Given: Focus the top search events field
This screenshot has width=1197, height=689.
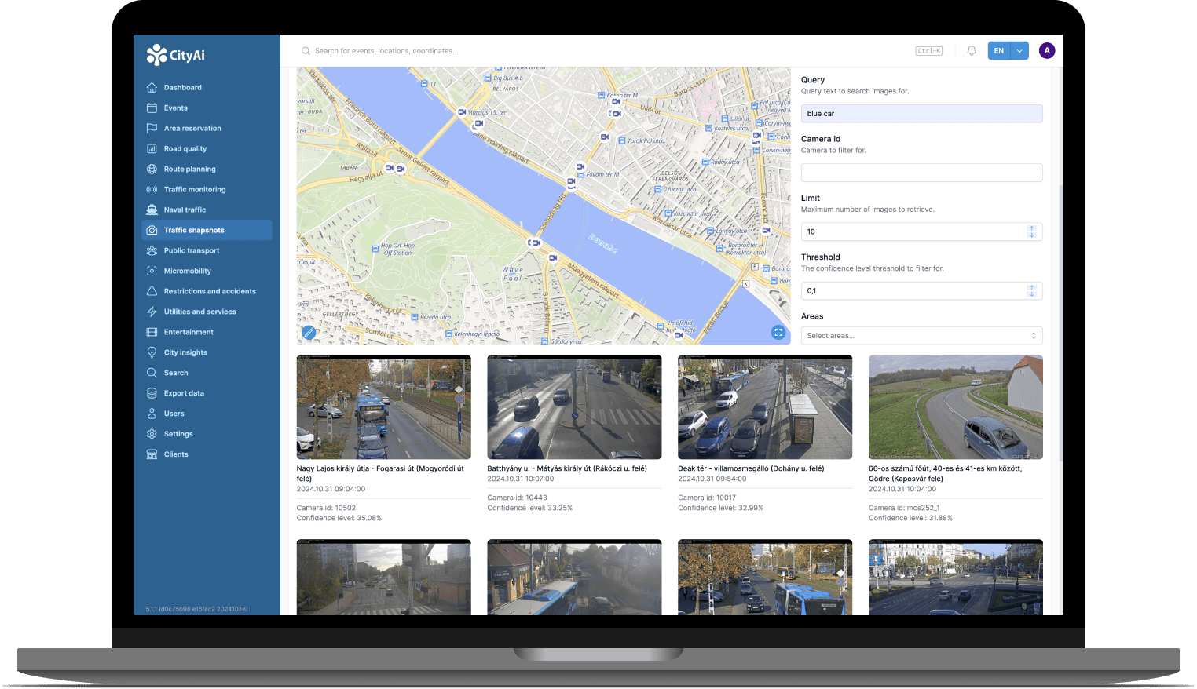Looking at the screenshot, I should (x=605, y=51).
